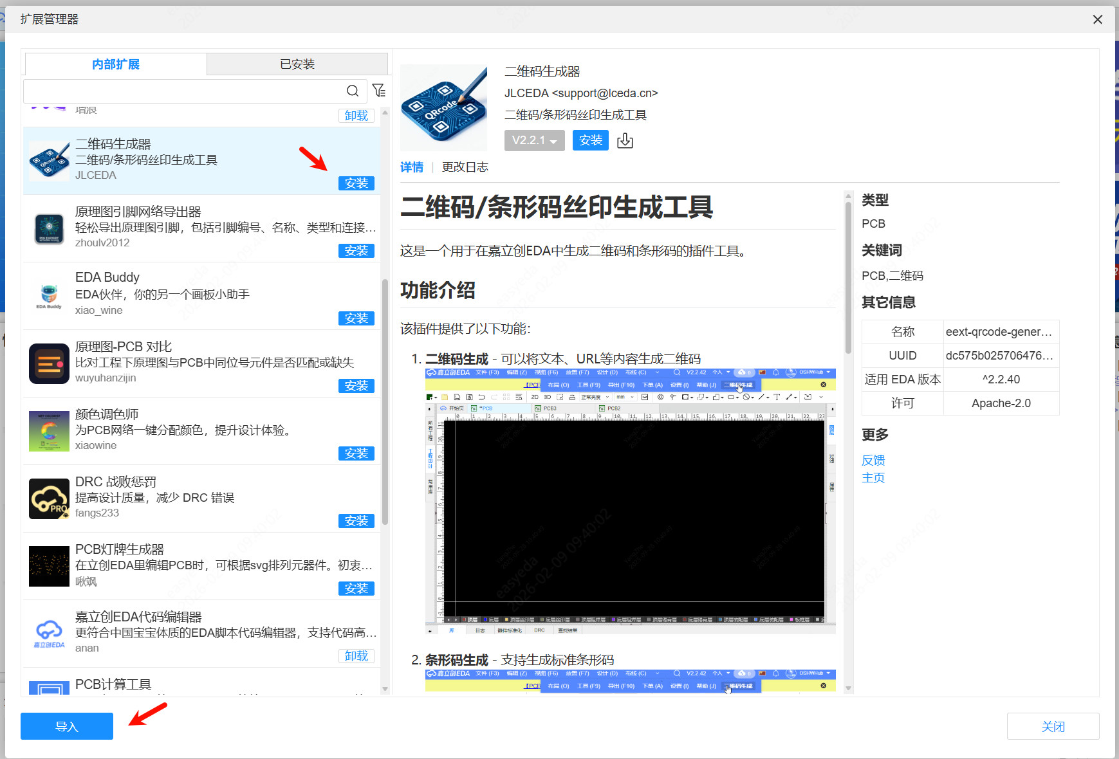The image size is (1119, 759).
Task: Uninstall the 嘉立创EDA代码编辑器 extension
Action: (x=356, y=656)
